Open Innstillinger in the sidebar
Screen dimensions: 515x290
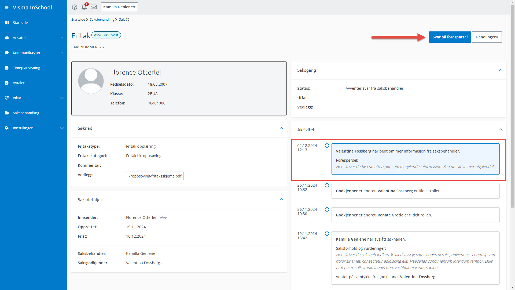(23, 128)
